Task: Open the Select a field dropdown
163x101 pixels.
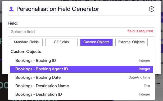Action: [81, 32]
